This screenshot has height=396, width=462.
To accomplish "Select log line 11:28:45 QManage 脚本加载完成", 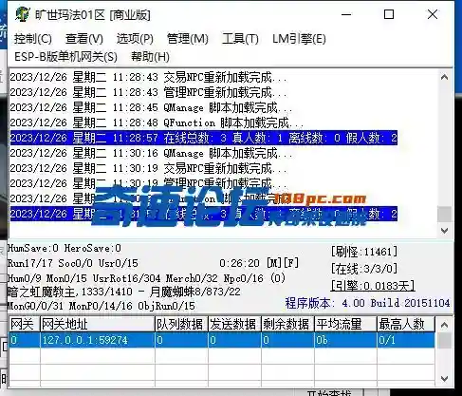I will 151,107.
